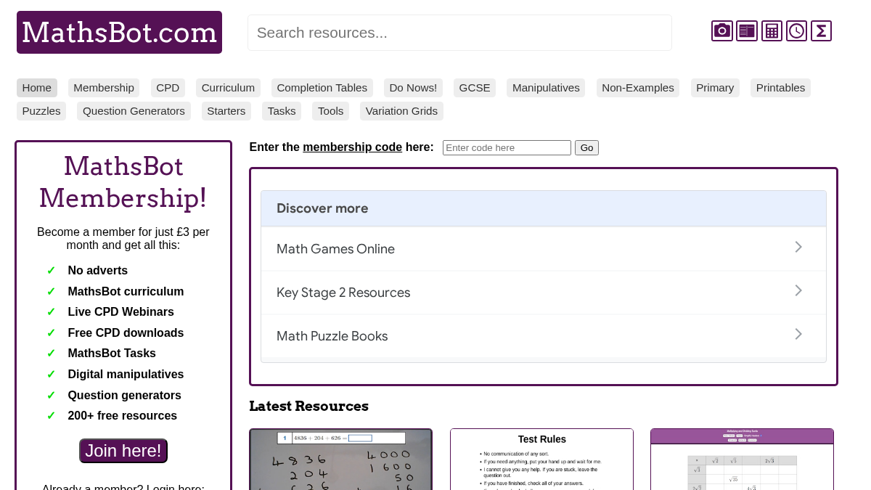Go to the GCSE section
The width and height of the screenshot is (871, 490).
[475, 88]
